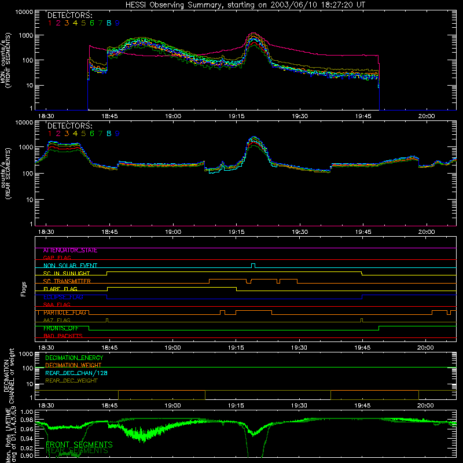
Task: Click yellow detector 4 in front segments legend
Action: [x=75, y=23]
